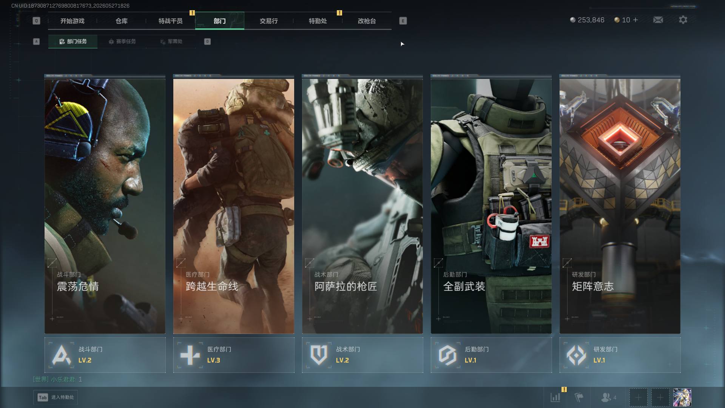The image size is (725, 408).
Task: Click the world chat message 小乐君君
Action: pos(57,379)
